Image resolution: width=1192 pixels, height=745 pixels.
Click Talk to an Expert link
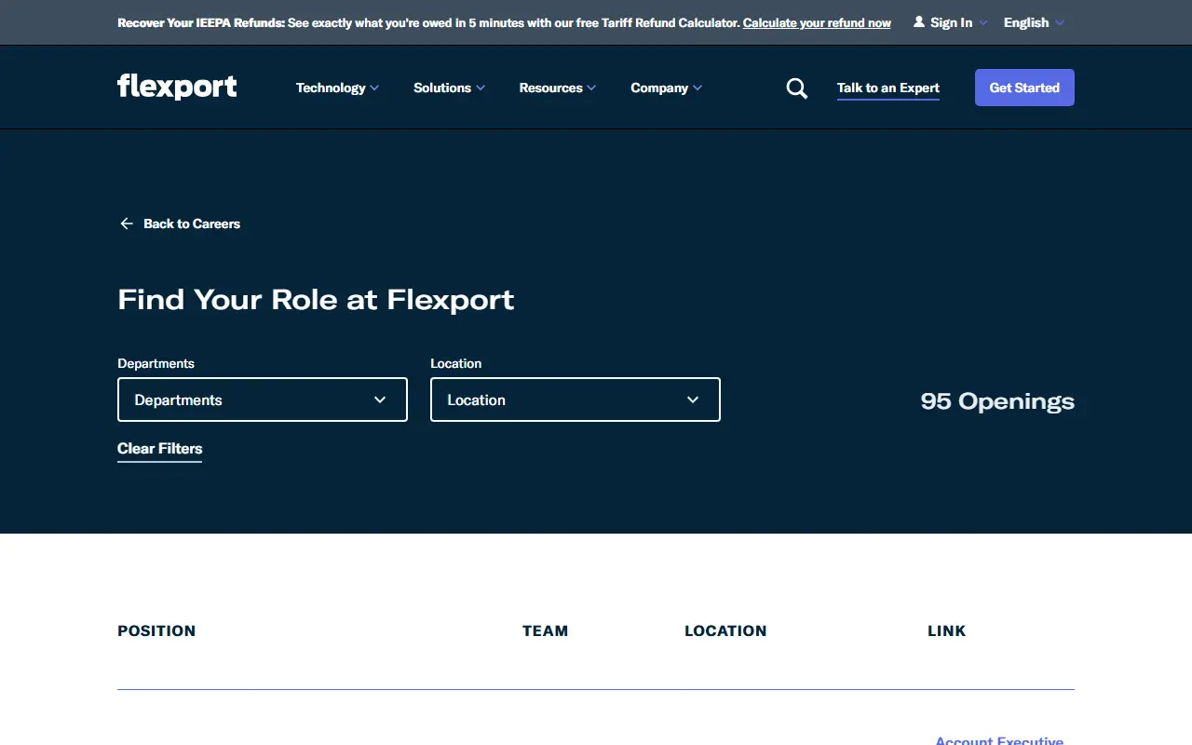888,88
